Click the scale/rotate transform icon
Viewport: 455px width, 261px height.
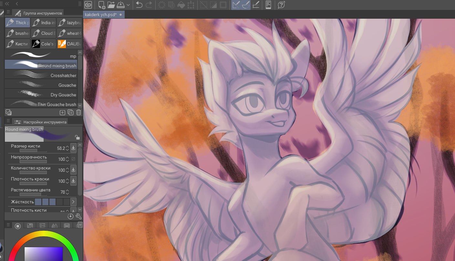(x=191, y=5)
